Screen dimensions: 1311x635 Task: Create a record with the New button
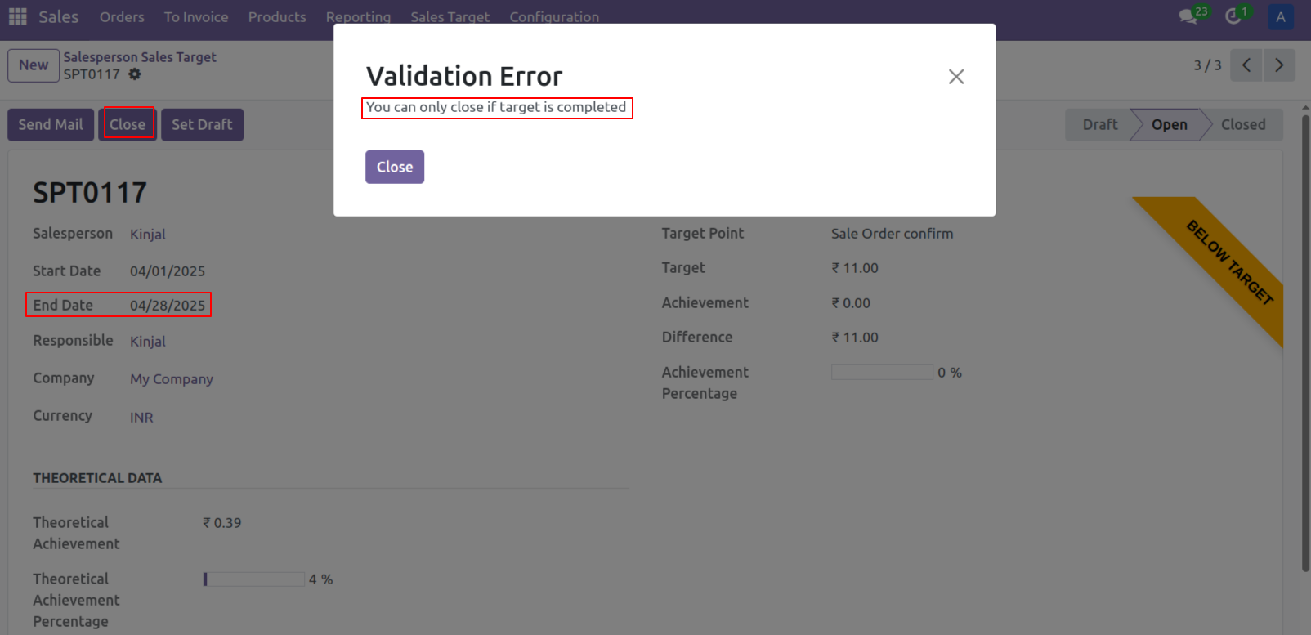33,65
